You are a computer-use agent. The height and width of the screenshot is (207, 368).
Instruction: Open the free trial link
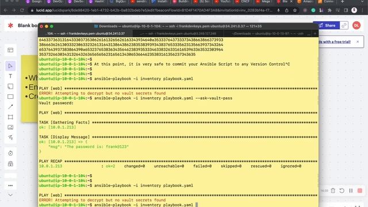(x=335, y=42)
